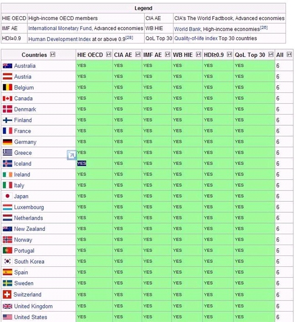Open the Australia country link
Screen dimensions: 296x322
click(25, 66)
